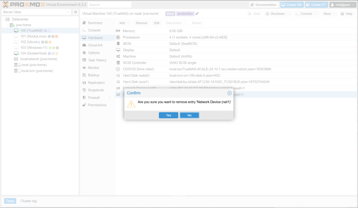Click No in the Confirm dialog
Image resolution: width=358 pixels, height=208 pixels.
[189, 115]
